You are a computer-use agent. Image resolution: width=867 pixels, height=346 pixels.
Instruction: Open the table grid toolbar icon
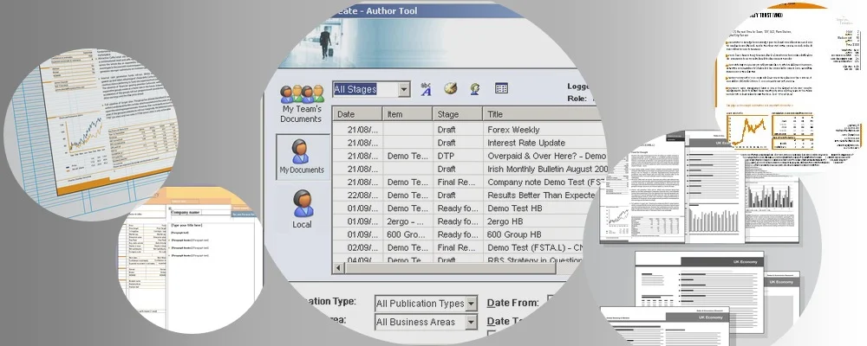501,87
